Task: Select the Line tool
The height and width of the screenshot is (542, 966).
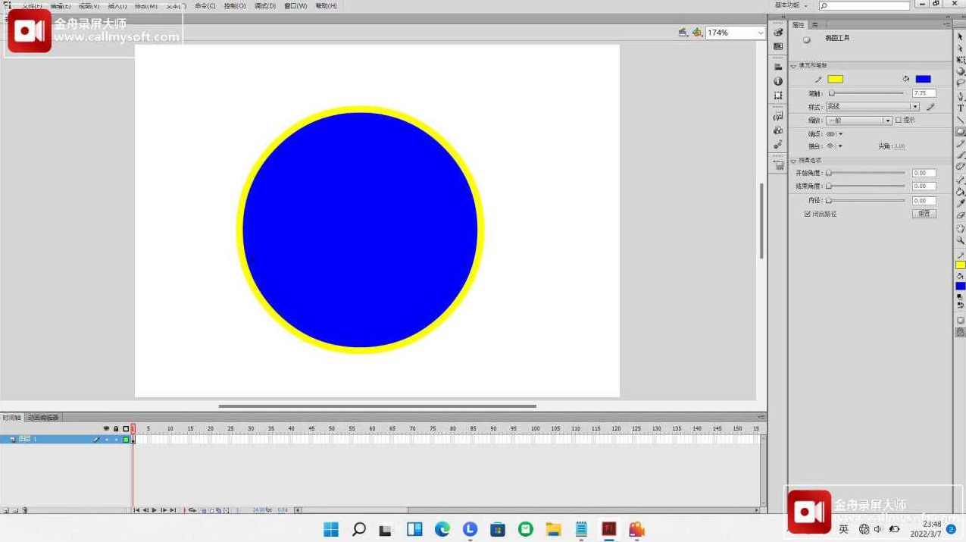Action: click(x=961, y=120)
